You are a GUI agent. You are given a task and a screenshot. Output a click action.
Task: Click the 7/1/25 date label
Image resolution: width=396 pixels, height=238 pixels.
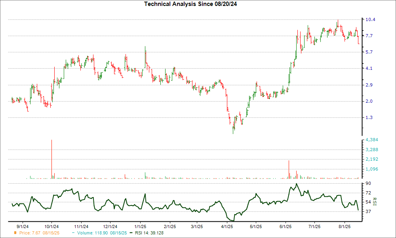tap(314, 226)
